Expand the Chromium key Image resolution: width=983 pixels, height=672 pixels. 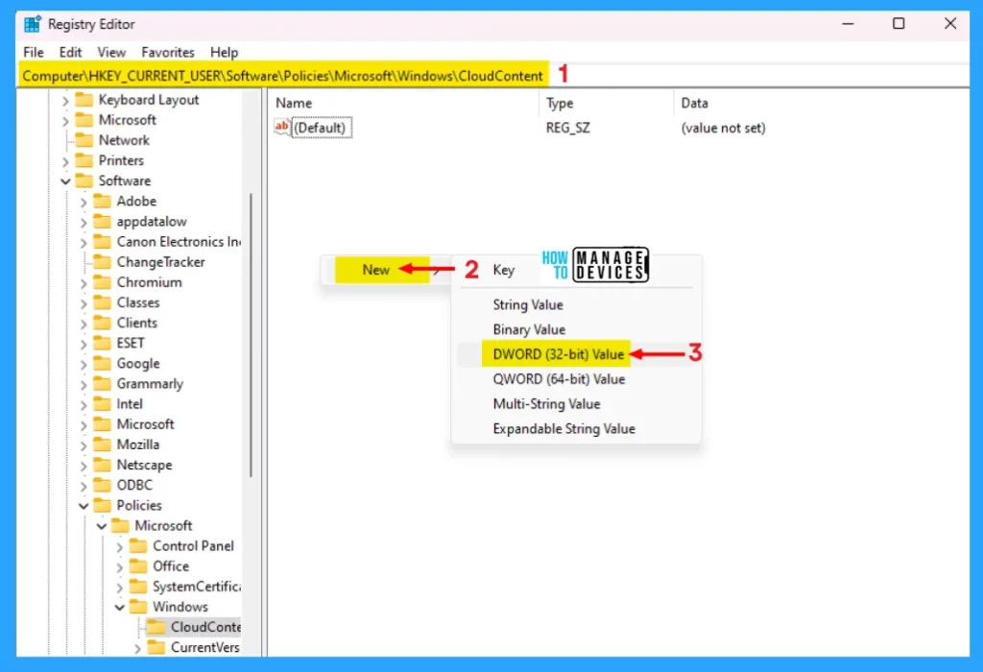tap(84, 282)
